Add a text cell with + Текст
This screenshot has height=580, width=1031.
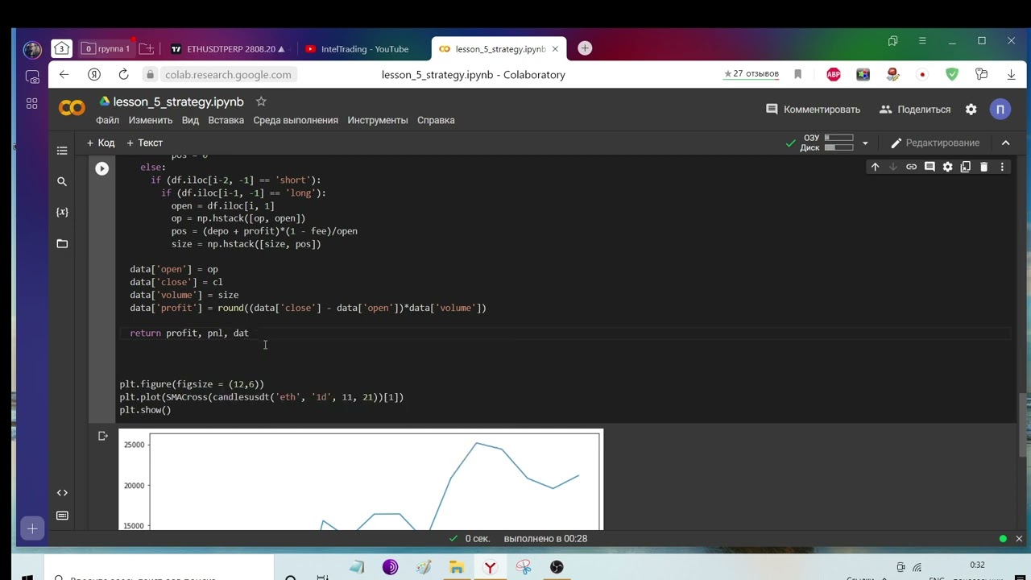pos(145,143)
